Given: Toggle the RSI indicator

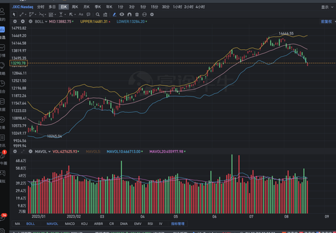Looking at the screenshot, I should pos(150,224).
